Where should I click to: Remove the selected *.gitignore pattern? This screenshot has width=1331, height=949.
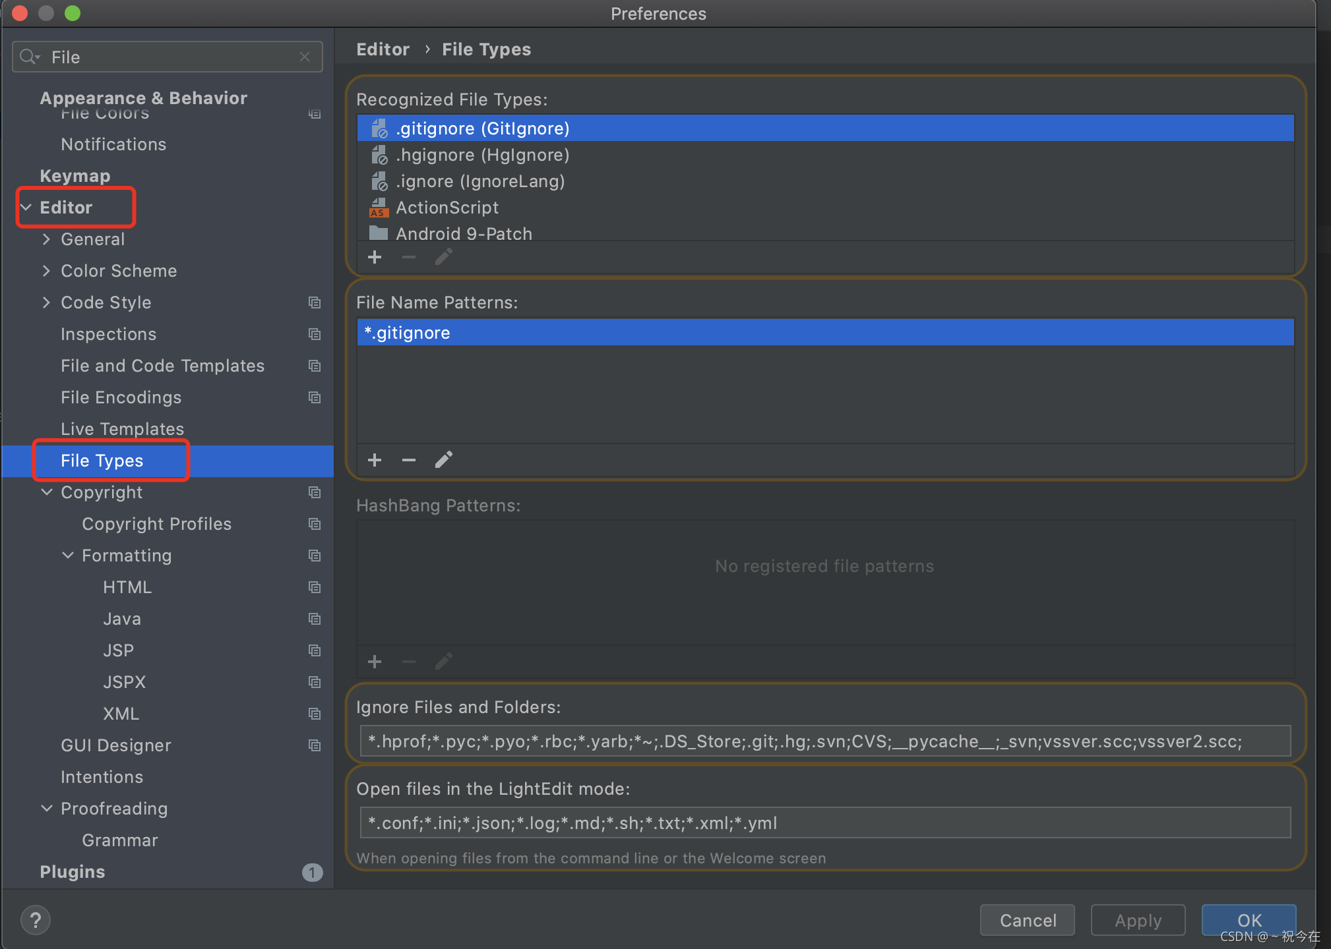coord(409,460)
